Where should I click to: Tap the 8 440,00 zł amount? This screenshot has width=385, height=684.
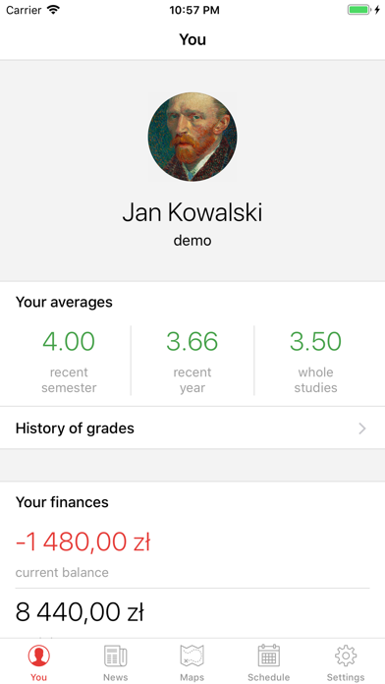pos(80,612)
